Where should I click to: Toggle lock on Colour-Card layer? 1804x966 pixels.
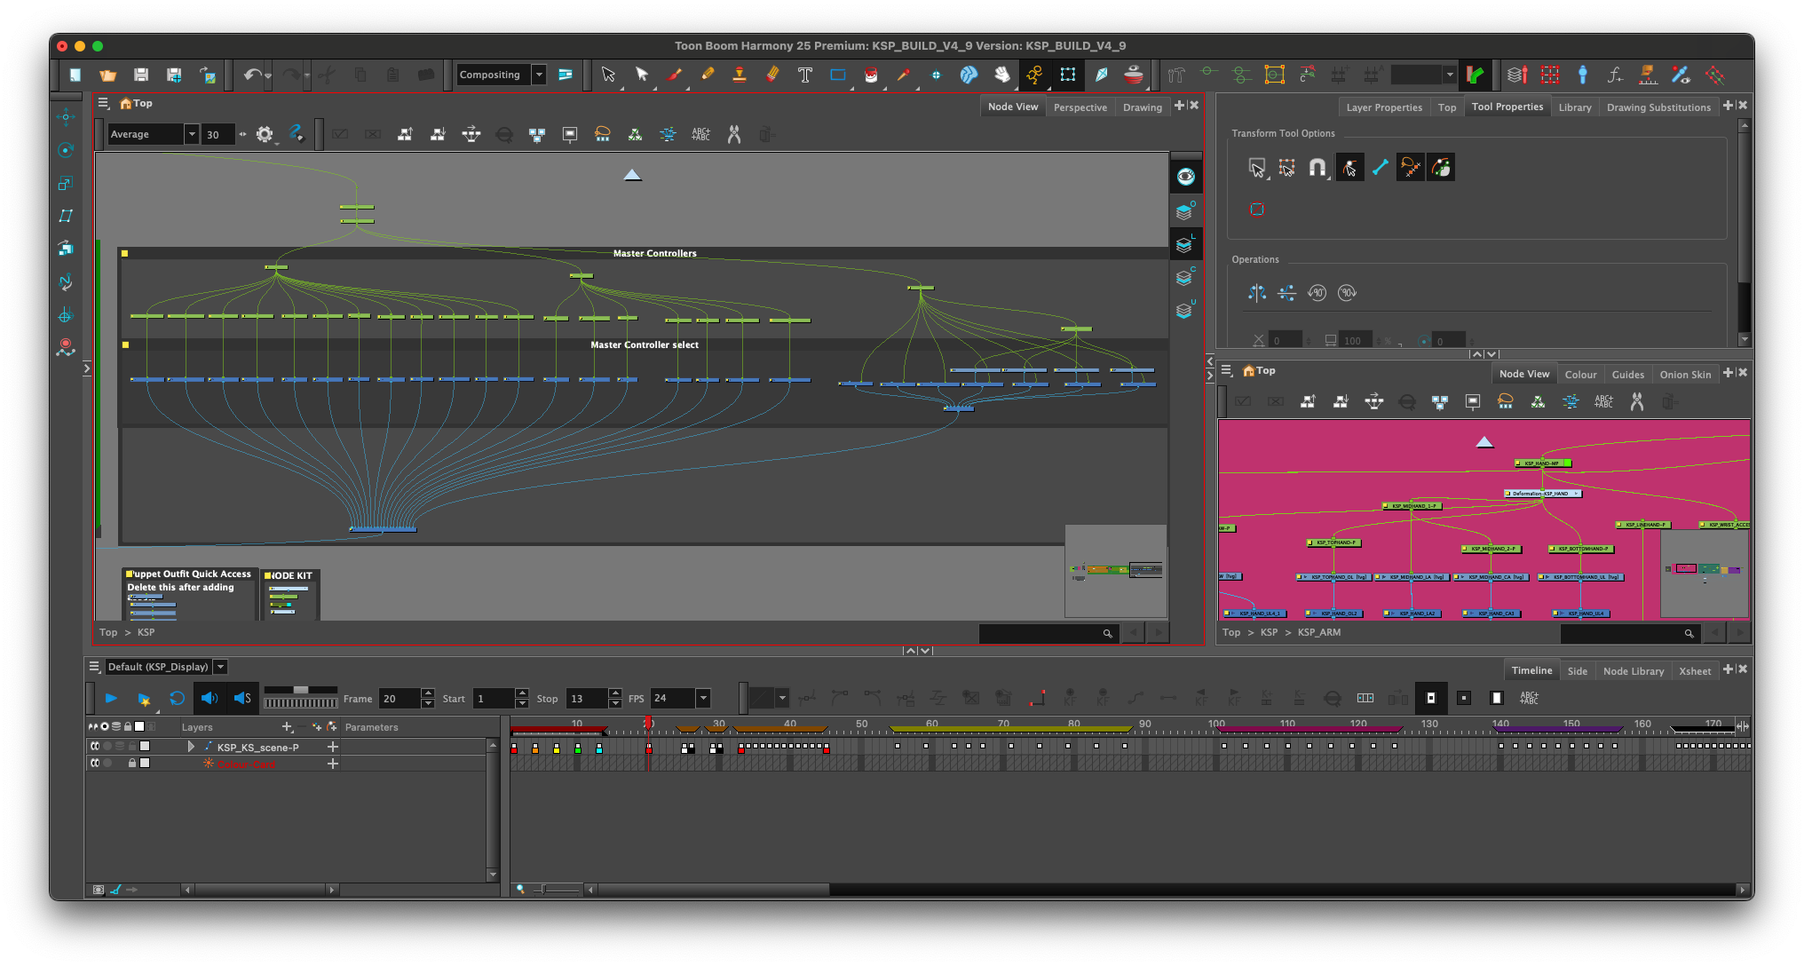(132, 763)
